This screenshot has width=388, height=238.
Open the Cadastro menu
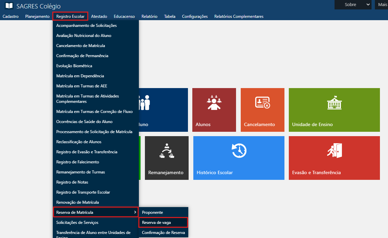click(x=11, y=16)
